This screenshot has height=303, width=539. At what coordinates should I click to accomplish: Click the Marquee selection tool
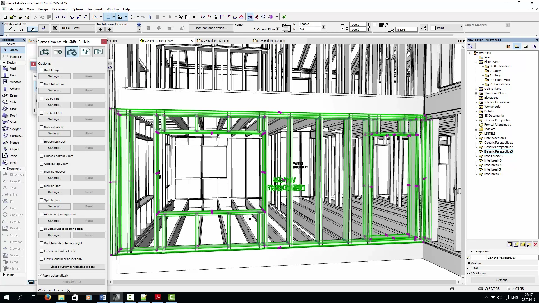(x=15, y=57)
